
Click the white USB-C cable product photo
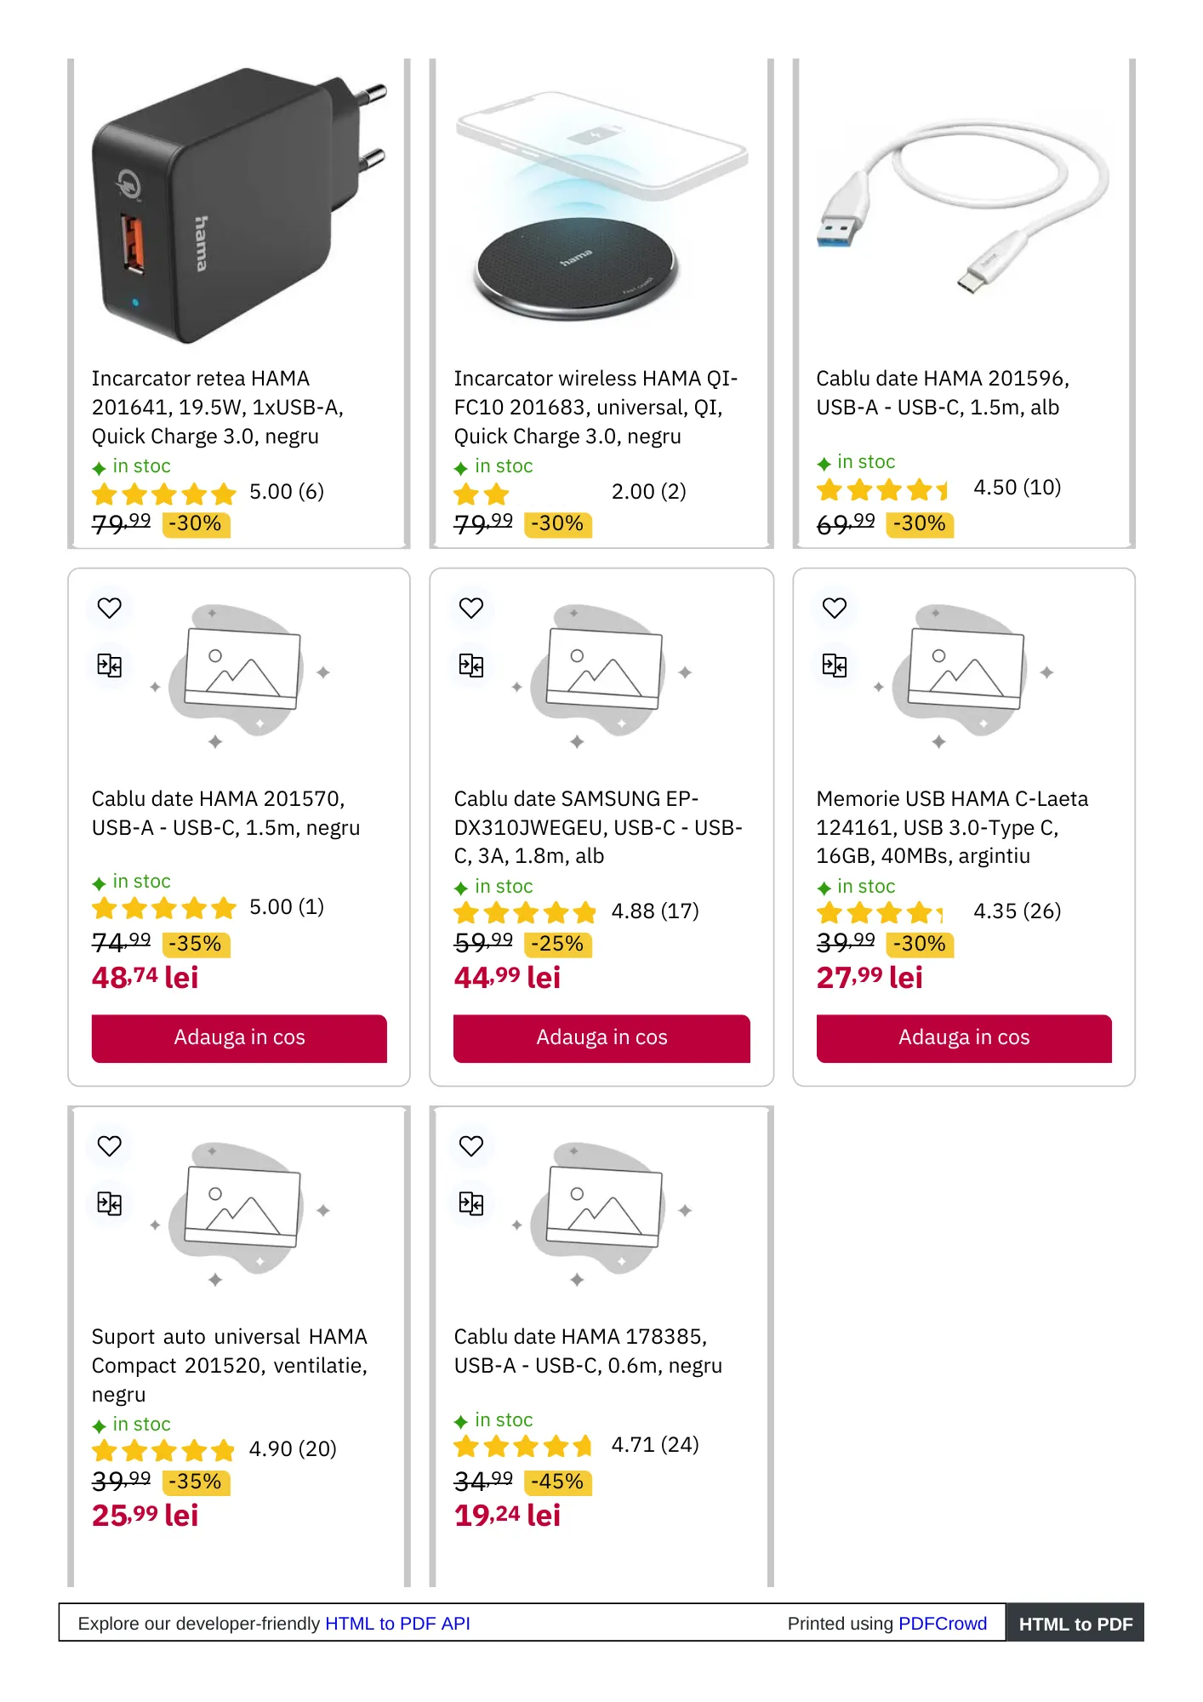point(964,206)
